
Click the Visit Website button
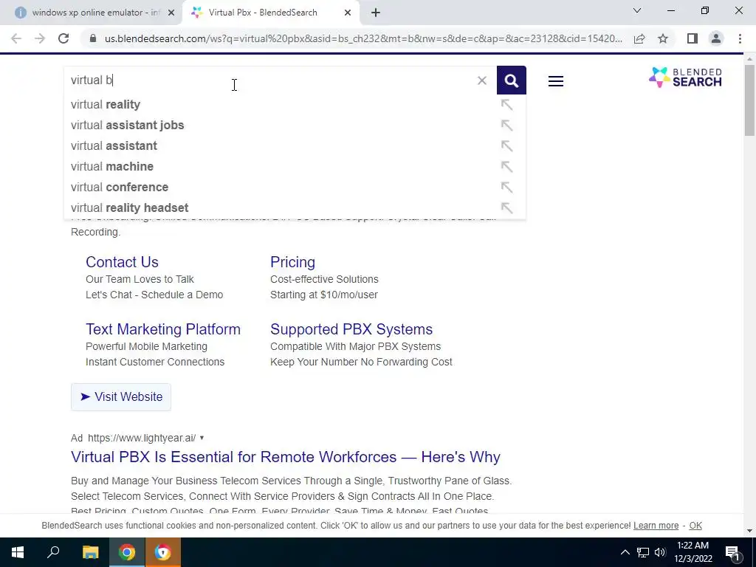pos(121,397)
